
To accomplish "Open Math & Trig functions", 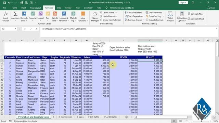I will [73, 17].
